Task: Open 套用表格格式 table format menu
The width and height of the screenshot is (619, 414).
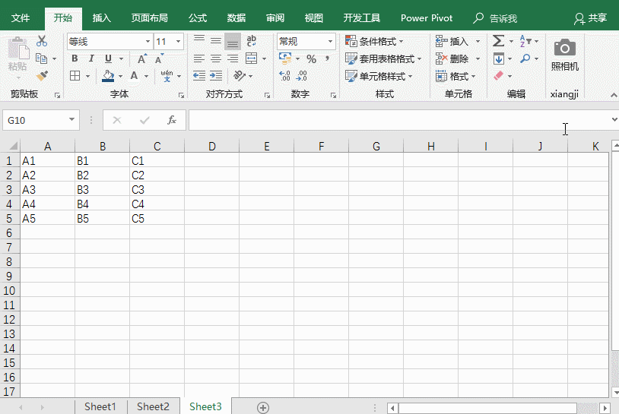Action: 383,58
